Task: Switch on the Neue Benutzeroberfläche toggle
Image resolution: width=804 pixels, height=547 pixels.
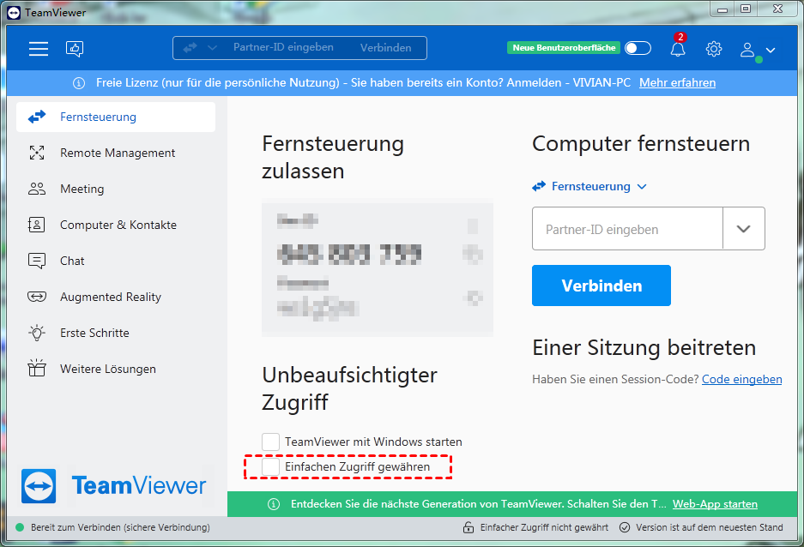Action: tap(638, 49)
